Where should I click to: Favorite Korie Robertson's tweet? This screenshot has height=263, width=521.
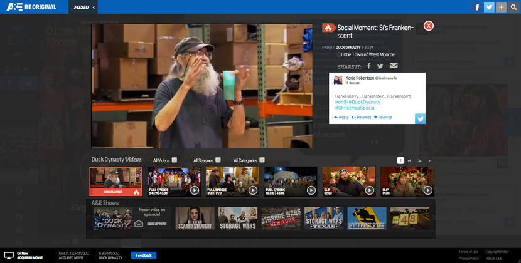383,117
